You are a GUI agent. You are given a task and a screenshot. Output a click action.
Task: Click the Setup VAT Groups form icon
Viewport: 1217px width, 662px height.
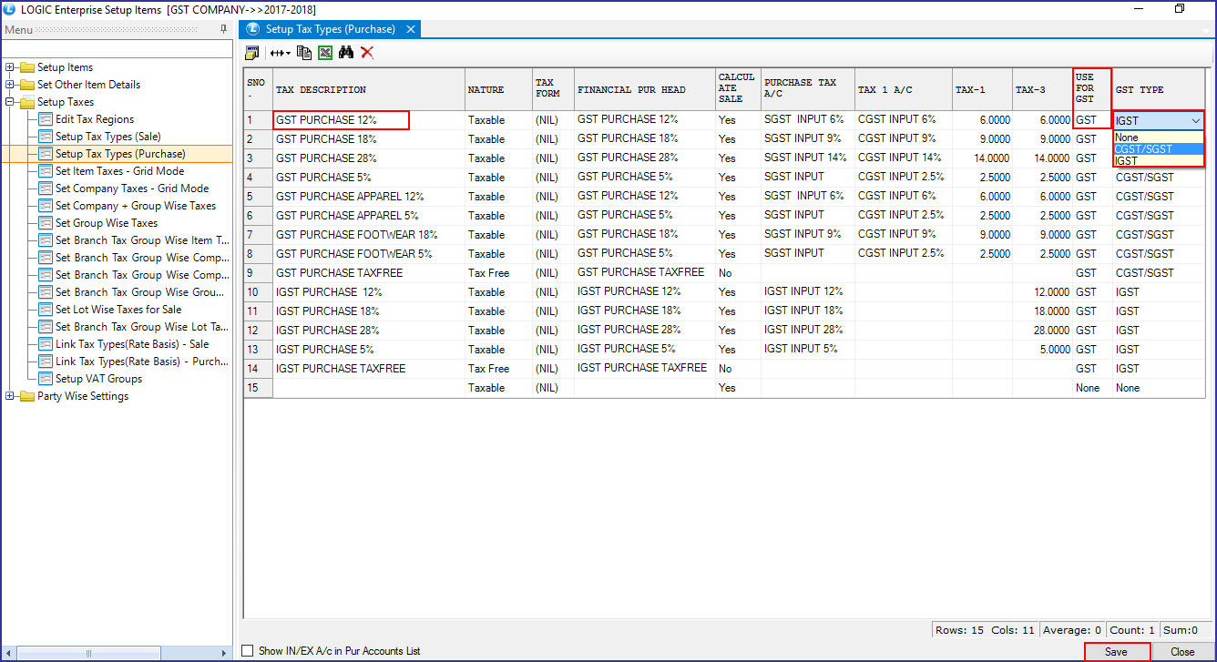point(45,379)
